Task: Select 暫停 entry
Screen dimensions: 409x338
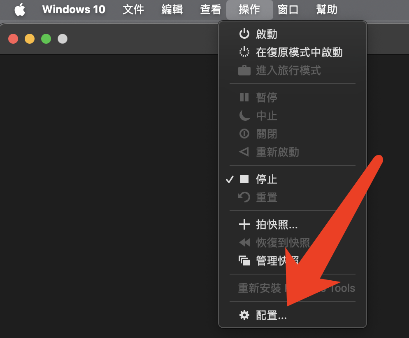Action: 293,97
